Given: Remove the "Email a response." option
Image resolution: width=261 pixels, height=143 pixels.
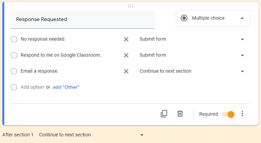Looking at the screenshot, I should click(126, 71).
